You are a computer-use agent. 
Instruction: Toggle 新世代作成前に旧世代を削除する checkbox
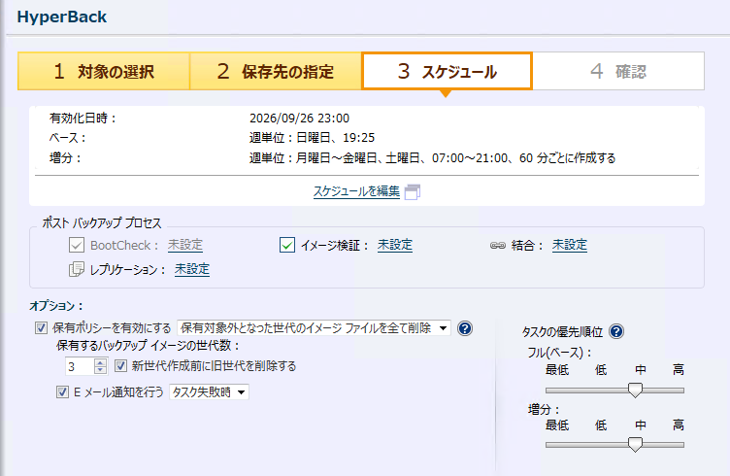pos(120,366)
